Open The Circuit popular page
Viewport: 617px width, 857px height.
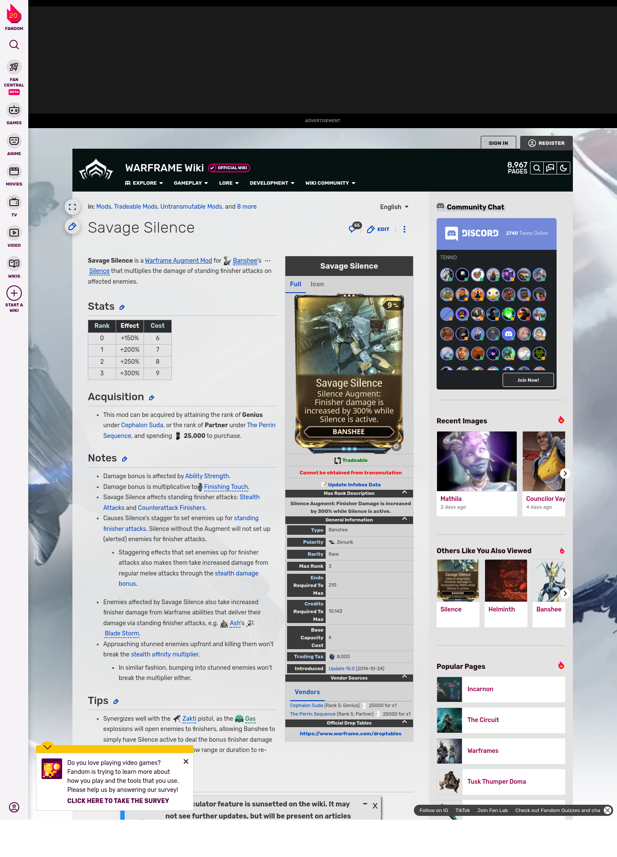coord(501,720)
